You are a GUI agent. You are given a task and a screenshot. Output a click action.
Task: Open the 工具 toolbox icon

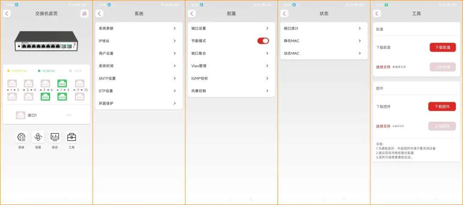click(72, 137)
